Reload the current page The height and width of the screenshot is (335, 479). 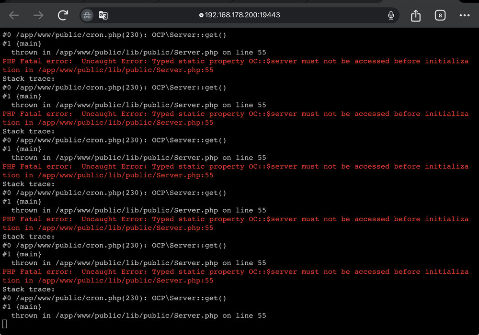pos(63,15)
